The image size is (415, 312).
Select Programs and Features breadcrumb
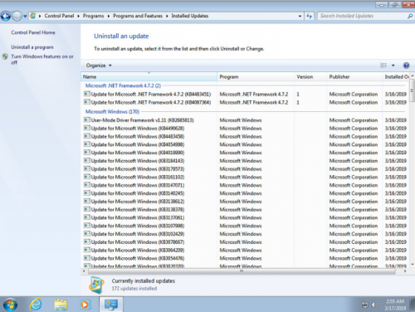pos(138,16)
